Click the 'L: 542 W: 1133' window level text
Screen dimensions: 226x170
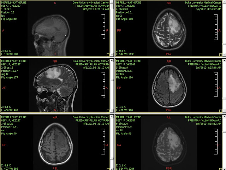(x=125, y=54)
